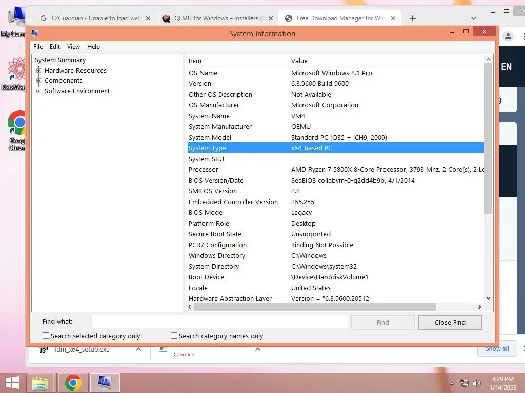Open the Windows Start button

(x=12, y=383)
